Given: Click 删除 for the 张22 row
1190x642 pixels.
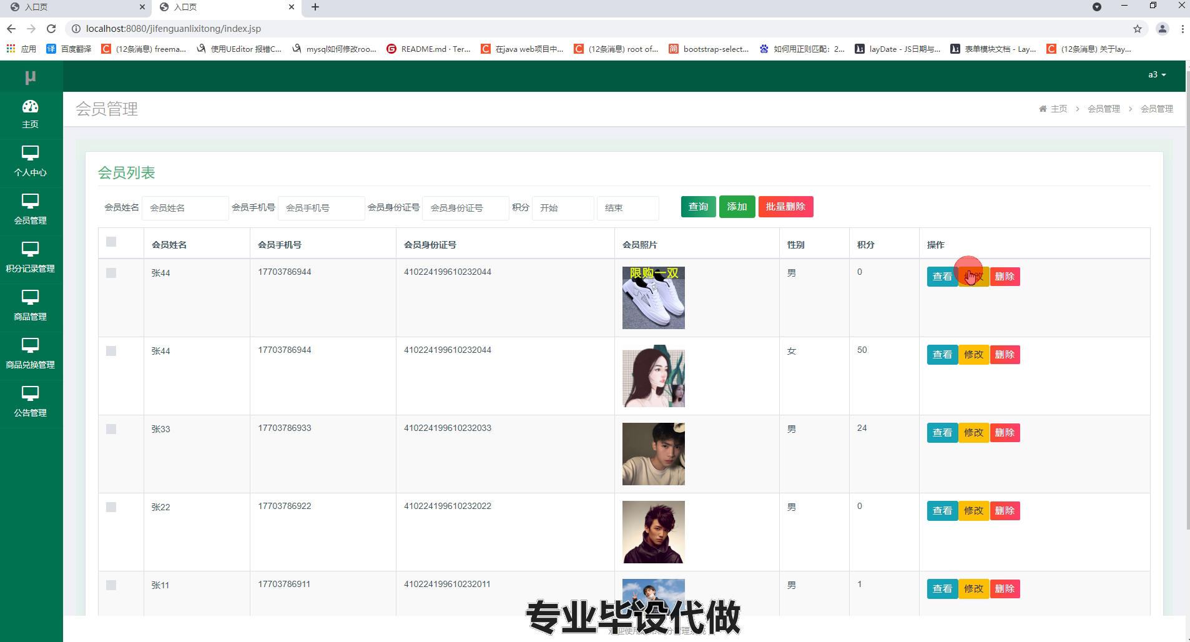Looking at the screenshot, I should 1005,511.
